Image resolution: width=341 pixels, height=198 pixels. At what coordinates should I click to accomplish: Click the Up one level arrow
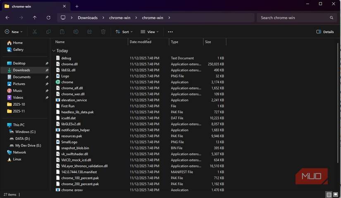[35, 18]
